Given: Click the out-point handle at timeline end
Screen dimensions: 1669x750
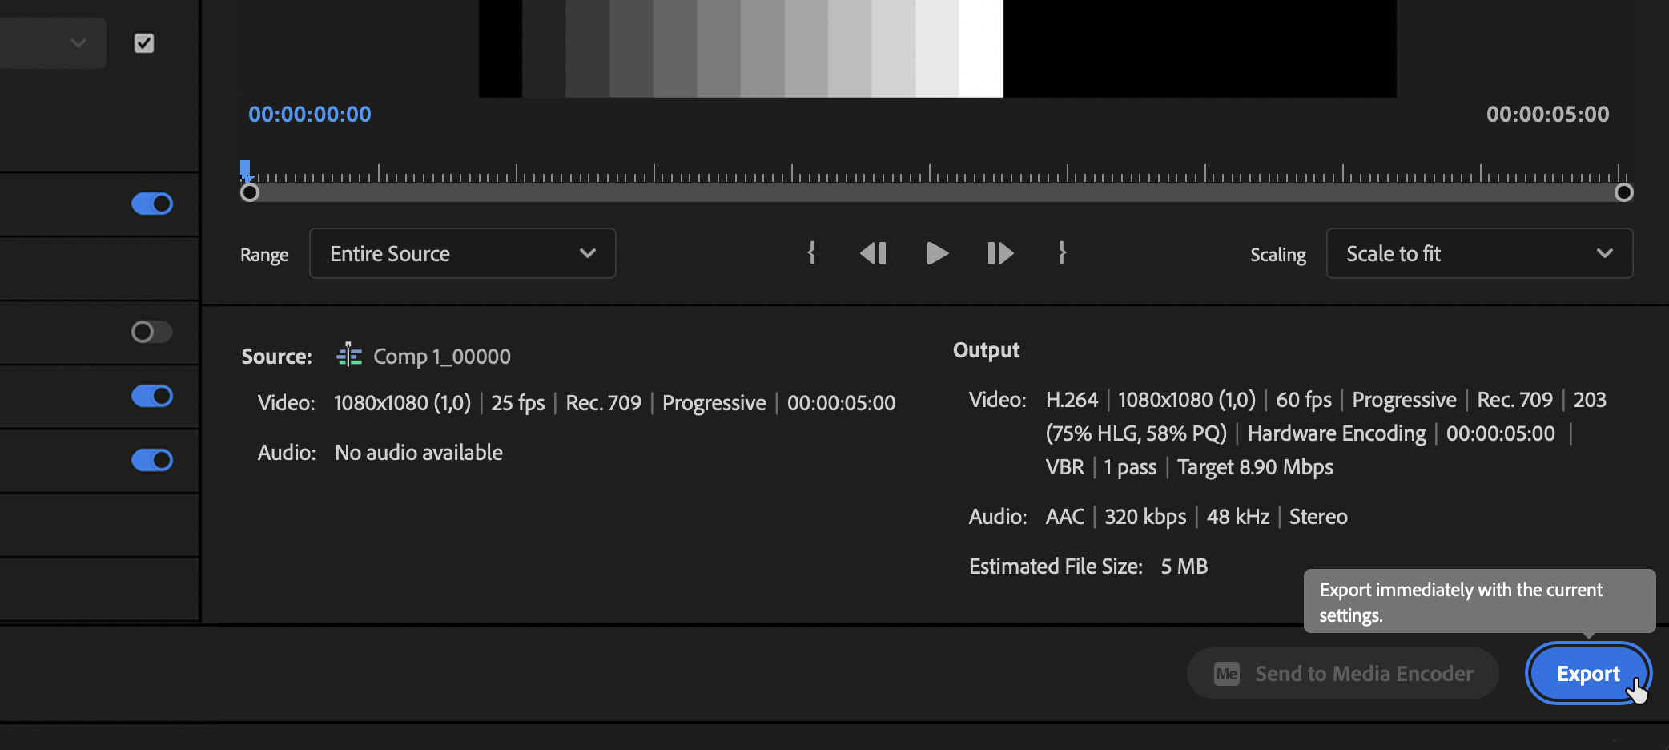Looking at the screenshot, I should click(x=1624, y=192).
